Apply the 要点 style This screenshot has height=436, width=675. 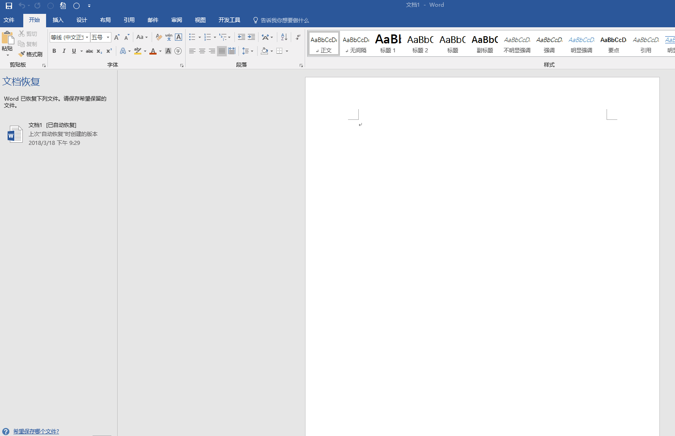(x=613, y=43)
